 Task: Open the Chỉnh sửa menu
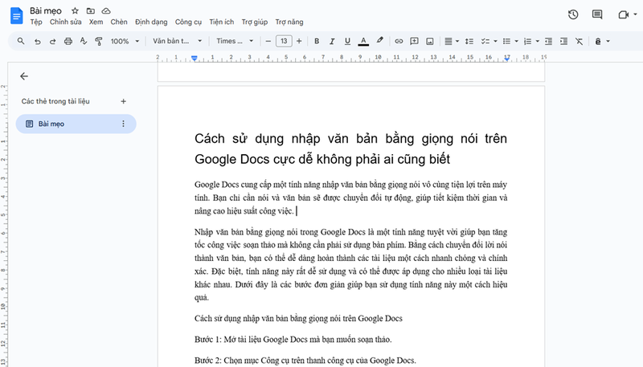tap(66, 22)
